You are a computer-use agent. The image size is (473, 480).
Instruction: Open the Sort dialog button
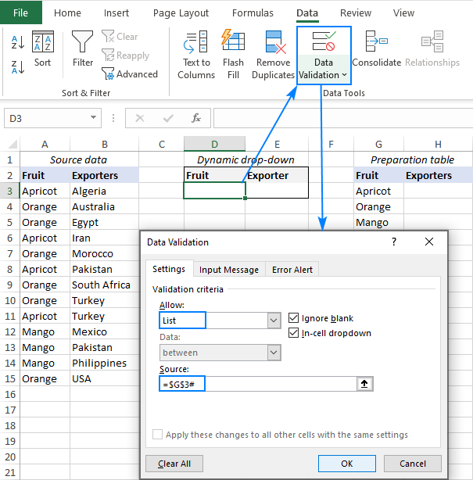coord(42,50)
